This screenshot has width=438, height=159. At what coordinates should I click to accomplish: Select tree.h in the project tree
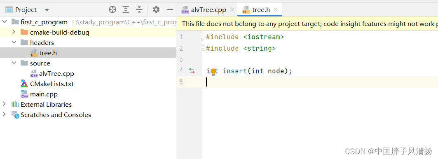tap(88, 53)
